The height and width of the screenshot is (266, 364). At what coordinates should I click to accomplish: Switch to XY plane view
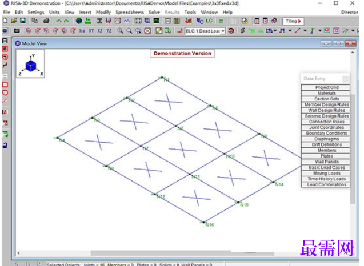(x=91, y=31)
